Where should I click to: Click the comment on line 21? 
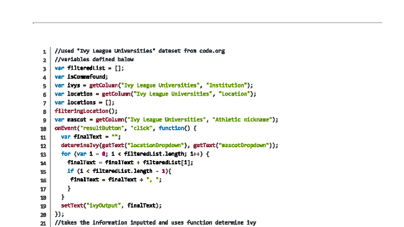click(156, 222)
